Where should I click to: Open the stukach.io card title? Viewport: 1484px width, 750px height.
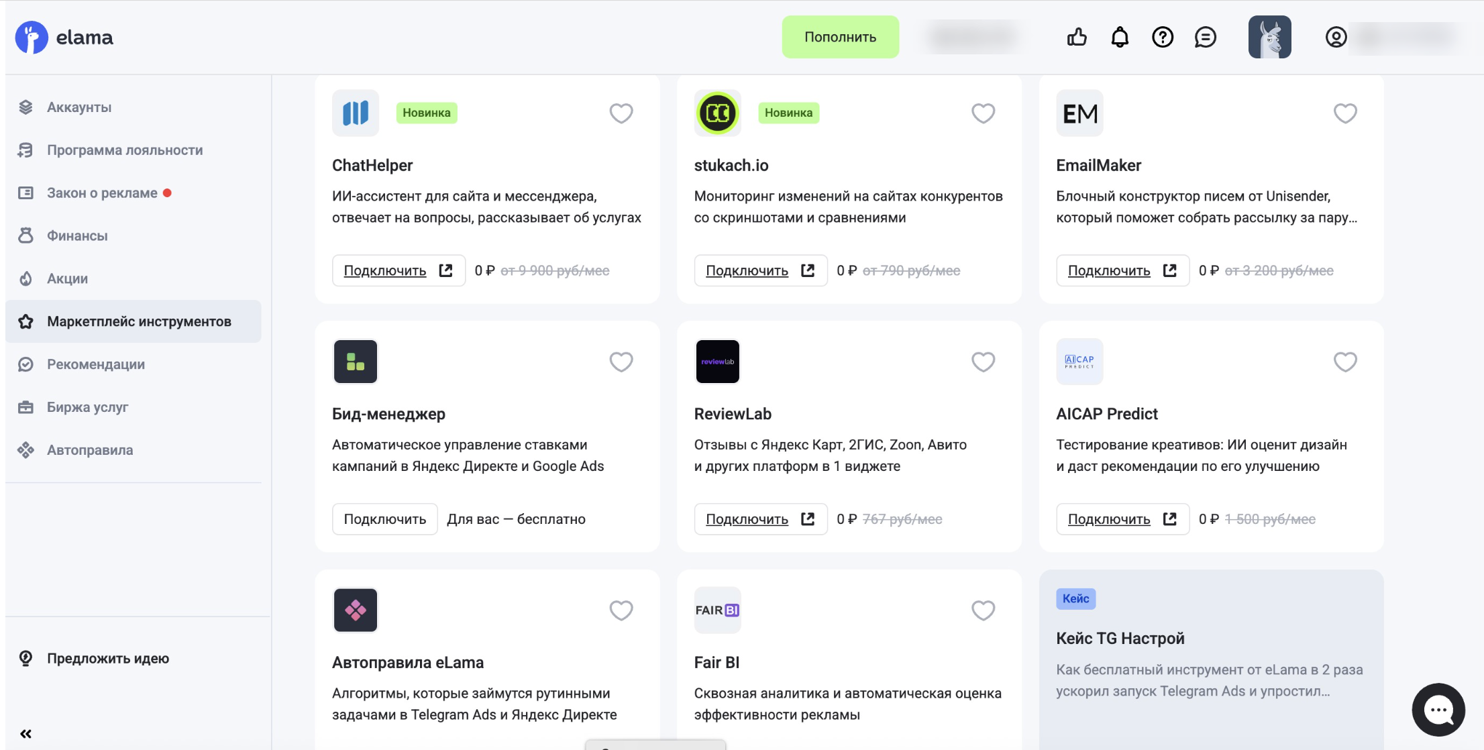[x=731, y=166]
